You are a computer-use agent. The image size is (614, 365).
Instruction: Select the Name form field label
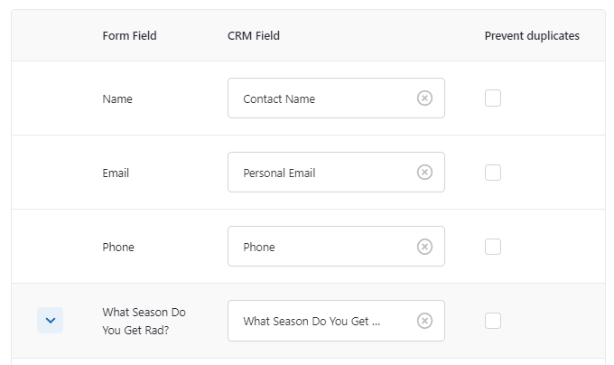pos(117,99)
